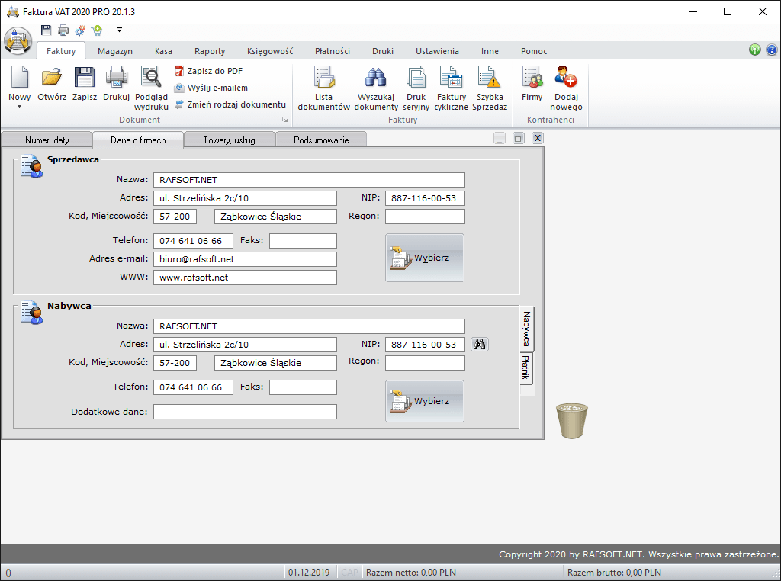
Task: Click the Sprzedawca Nazwa field
Action: (x=309, y=180)
